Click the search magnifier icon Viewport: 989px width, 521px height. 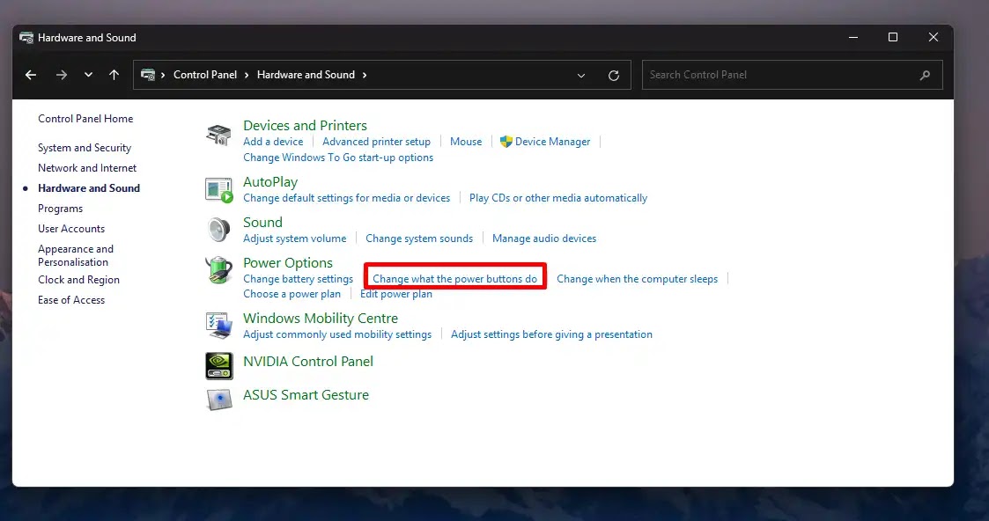926,75
